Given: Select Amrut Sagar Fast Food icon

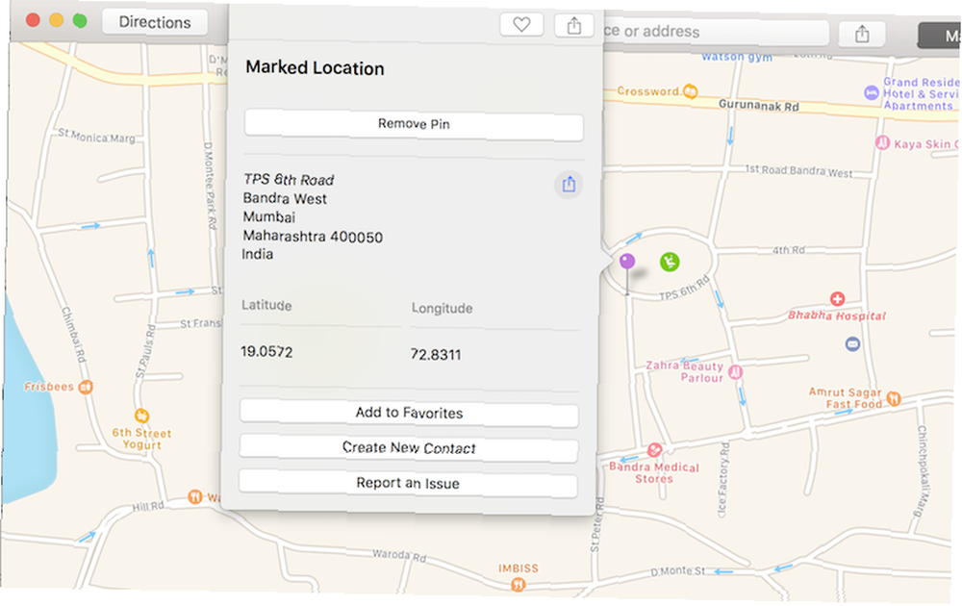Looking at the screenshot, I should coord(895,398).
